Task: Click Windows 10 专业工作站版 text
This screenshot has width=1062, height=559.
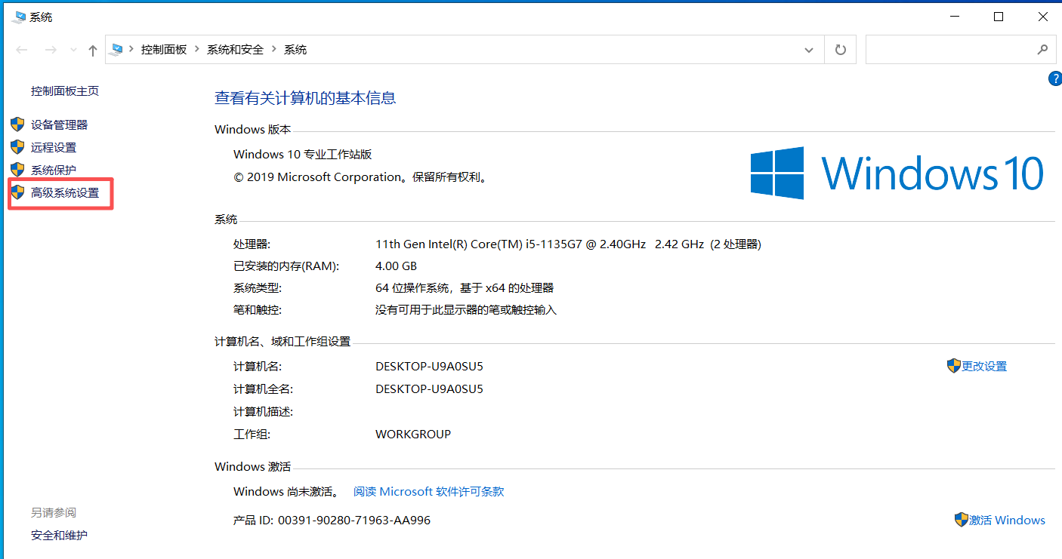Action: coord(303,155)
